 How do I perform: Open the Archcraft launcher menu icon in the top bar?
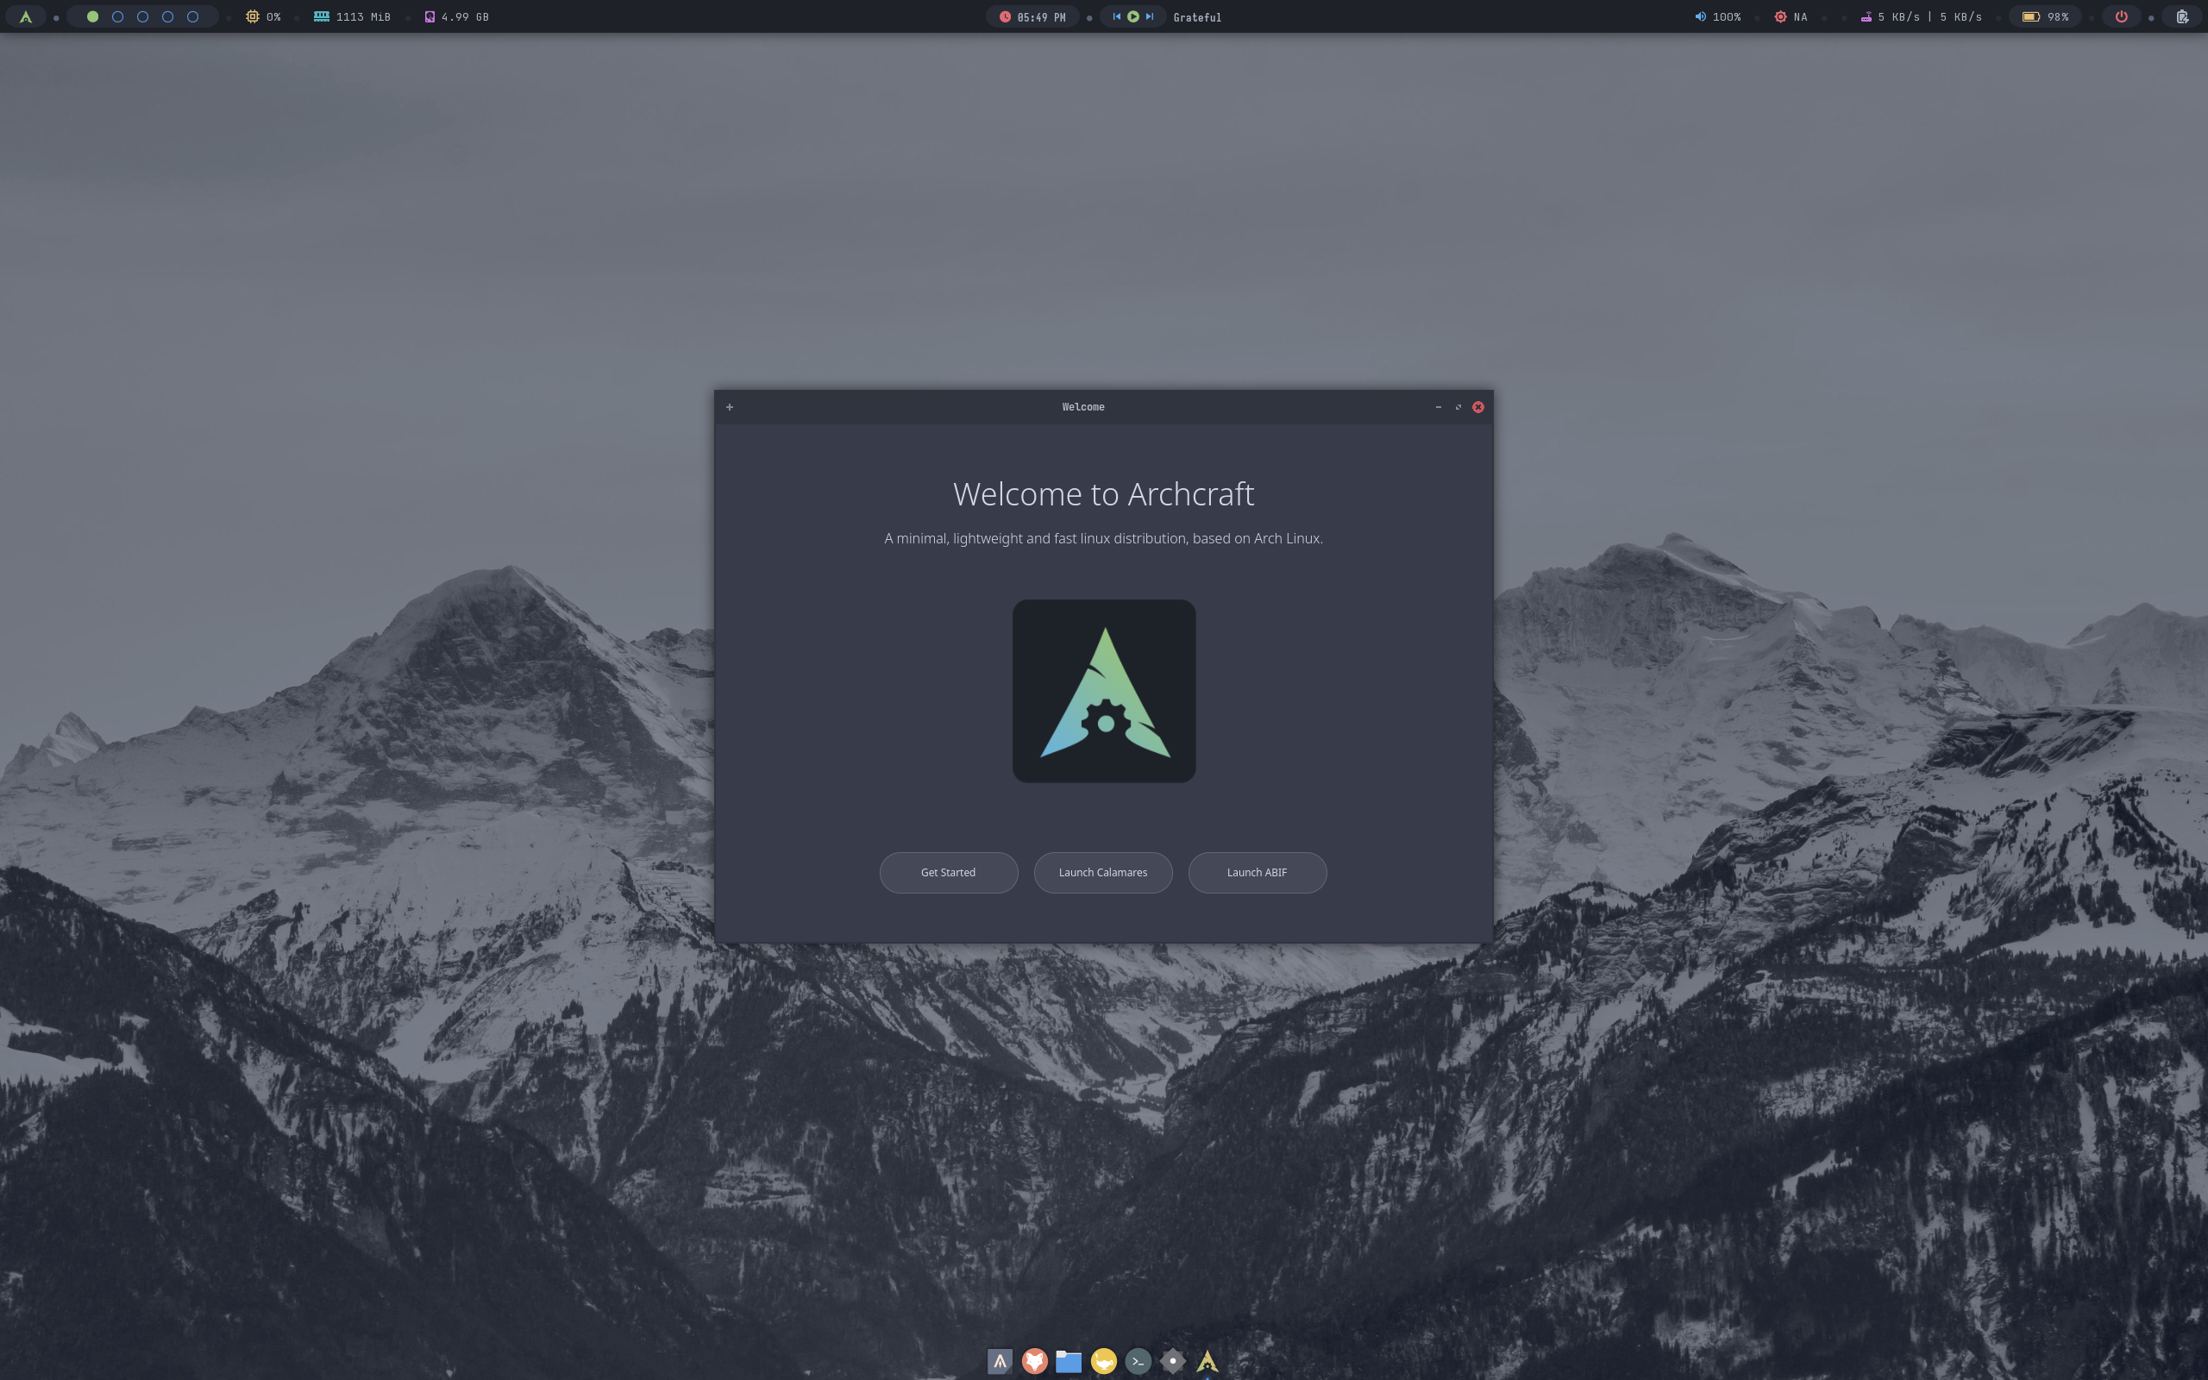26,16
